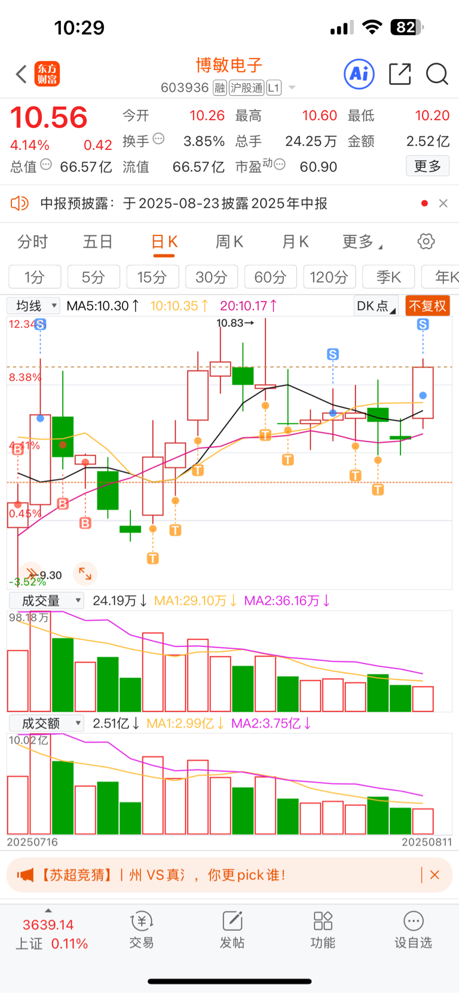This screenshot has width=459, height=993.
Task: Tap the 沪股通 badge
Action: click(x=246, y=88)
